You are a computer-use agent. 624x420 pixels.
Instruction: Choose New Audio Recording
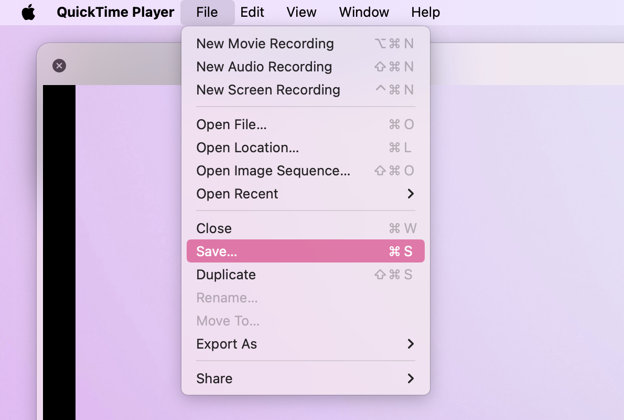(264, 67)
